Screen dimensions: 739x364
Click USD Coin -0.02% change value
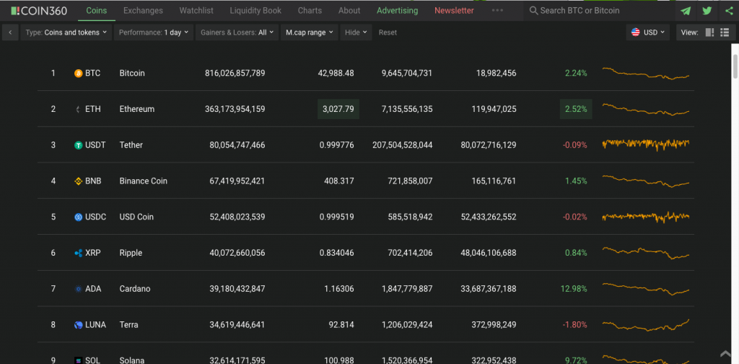[575, 217]
